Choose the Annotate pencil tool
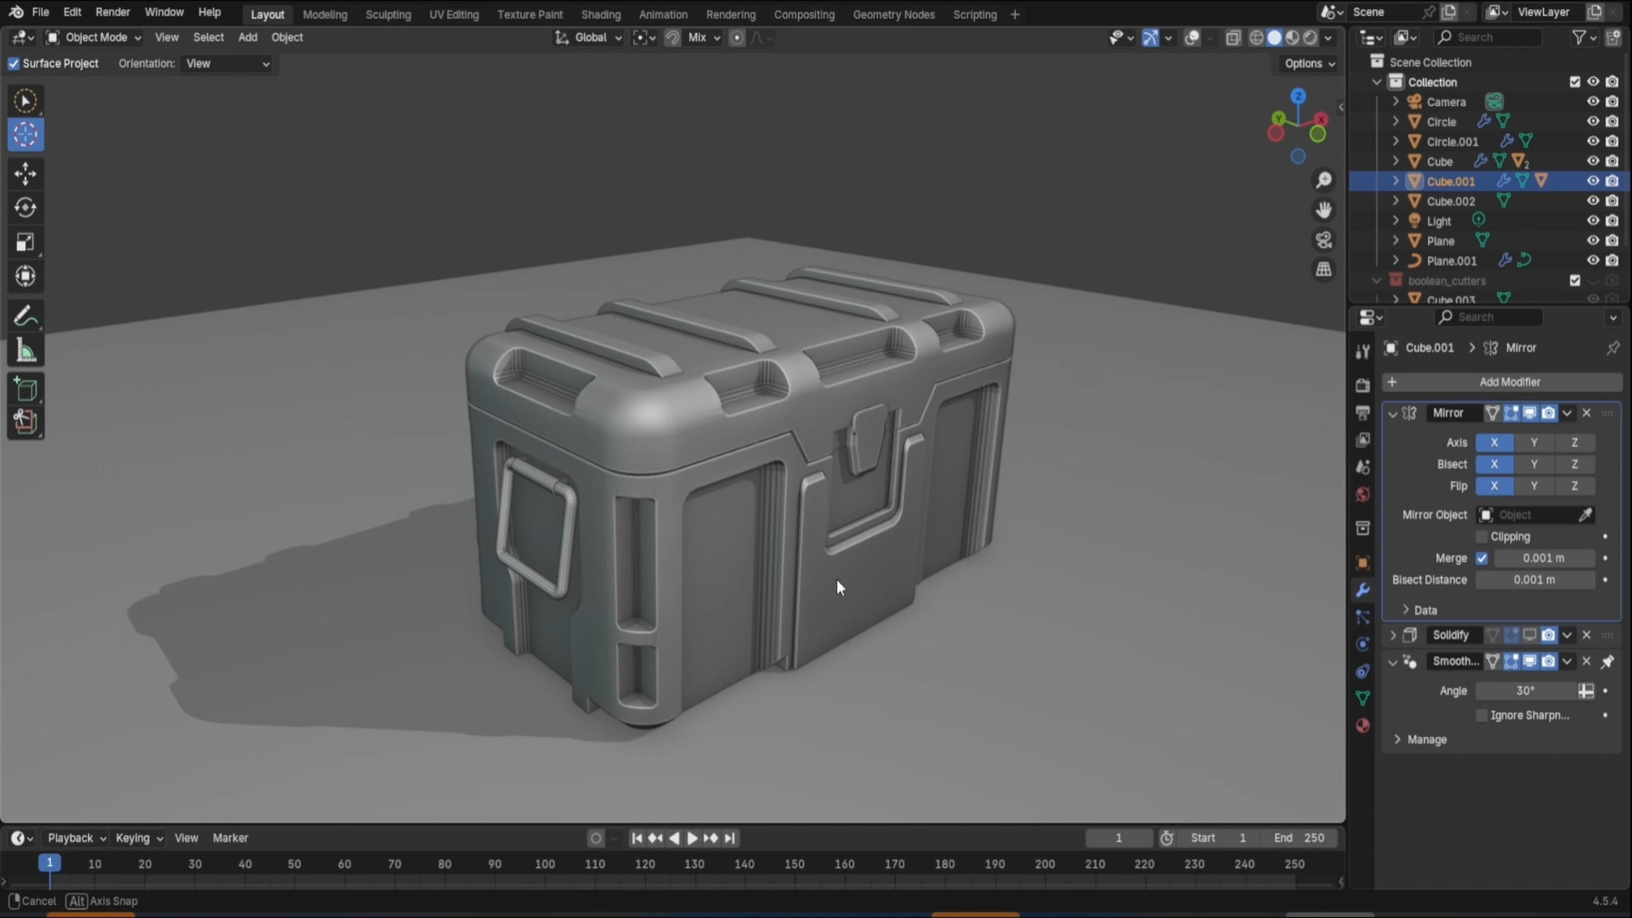Image resolution: width=1632 pixels, height=918 pixels. point(25,317)
